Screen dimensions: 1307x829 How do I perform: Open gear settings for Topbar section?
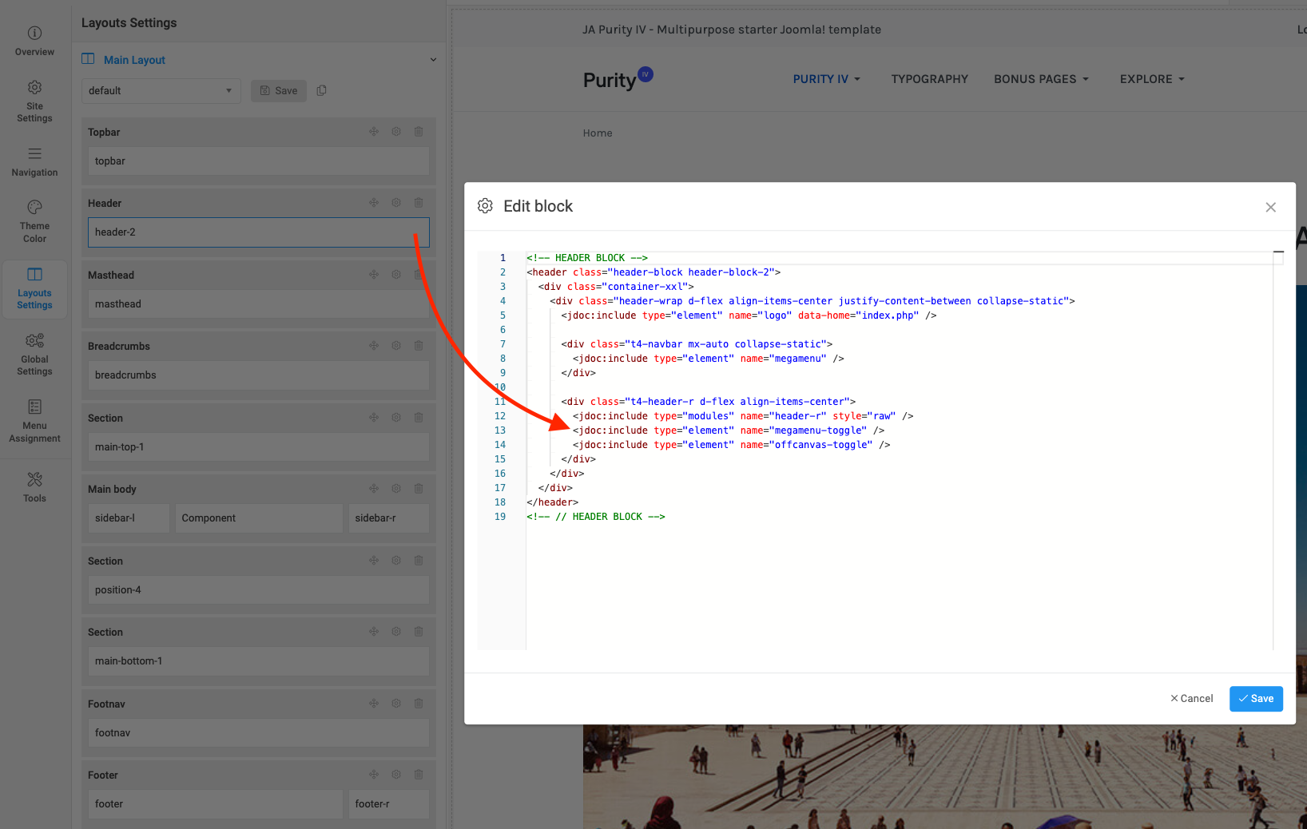pos(396,132)
